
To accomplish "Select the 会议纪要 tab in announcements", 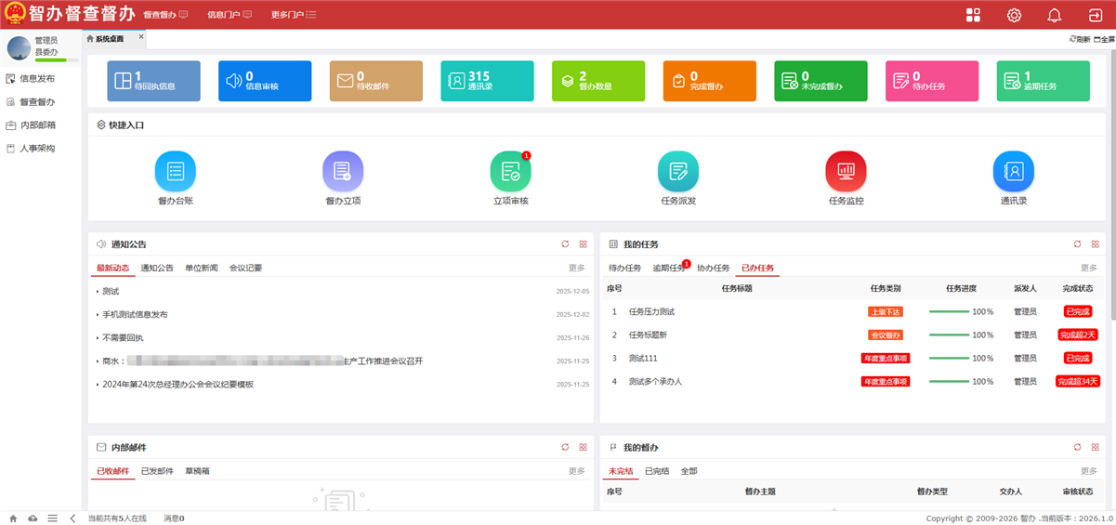I will pos(245,269).
